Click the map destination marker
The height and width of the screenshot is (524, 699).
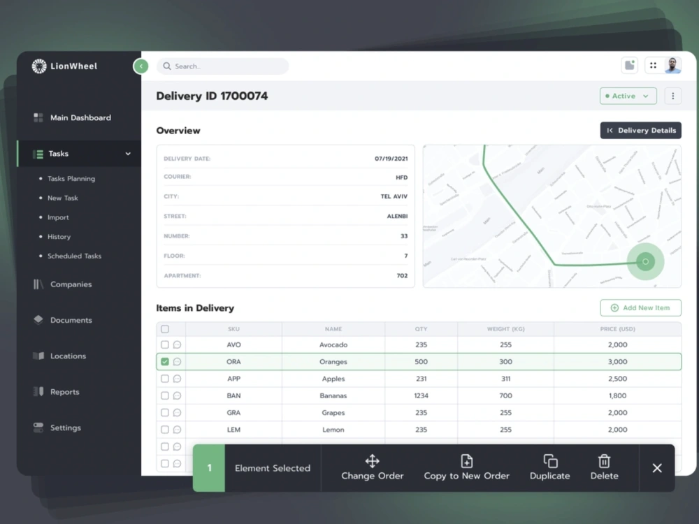[x=645, y=261]
